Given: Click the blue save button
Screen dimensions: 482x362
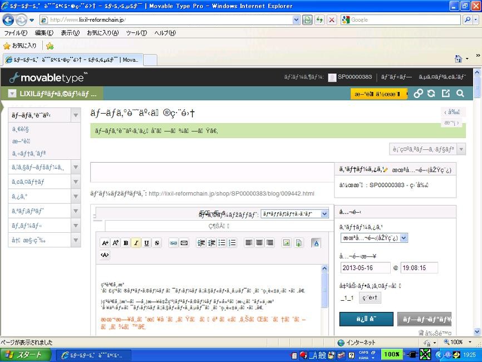Looking at the screenshot, I should click(366, 319).
